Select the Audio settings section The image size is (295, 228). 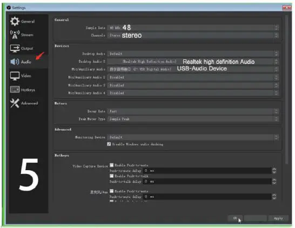28,62
